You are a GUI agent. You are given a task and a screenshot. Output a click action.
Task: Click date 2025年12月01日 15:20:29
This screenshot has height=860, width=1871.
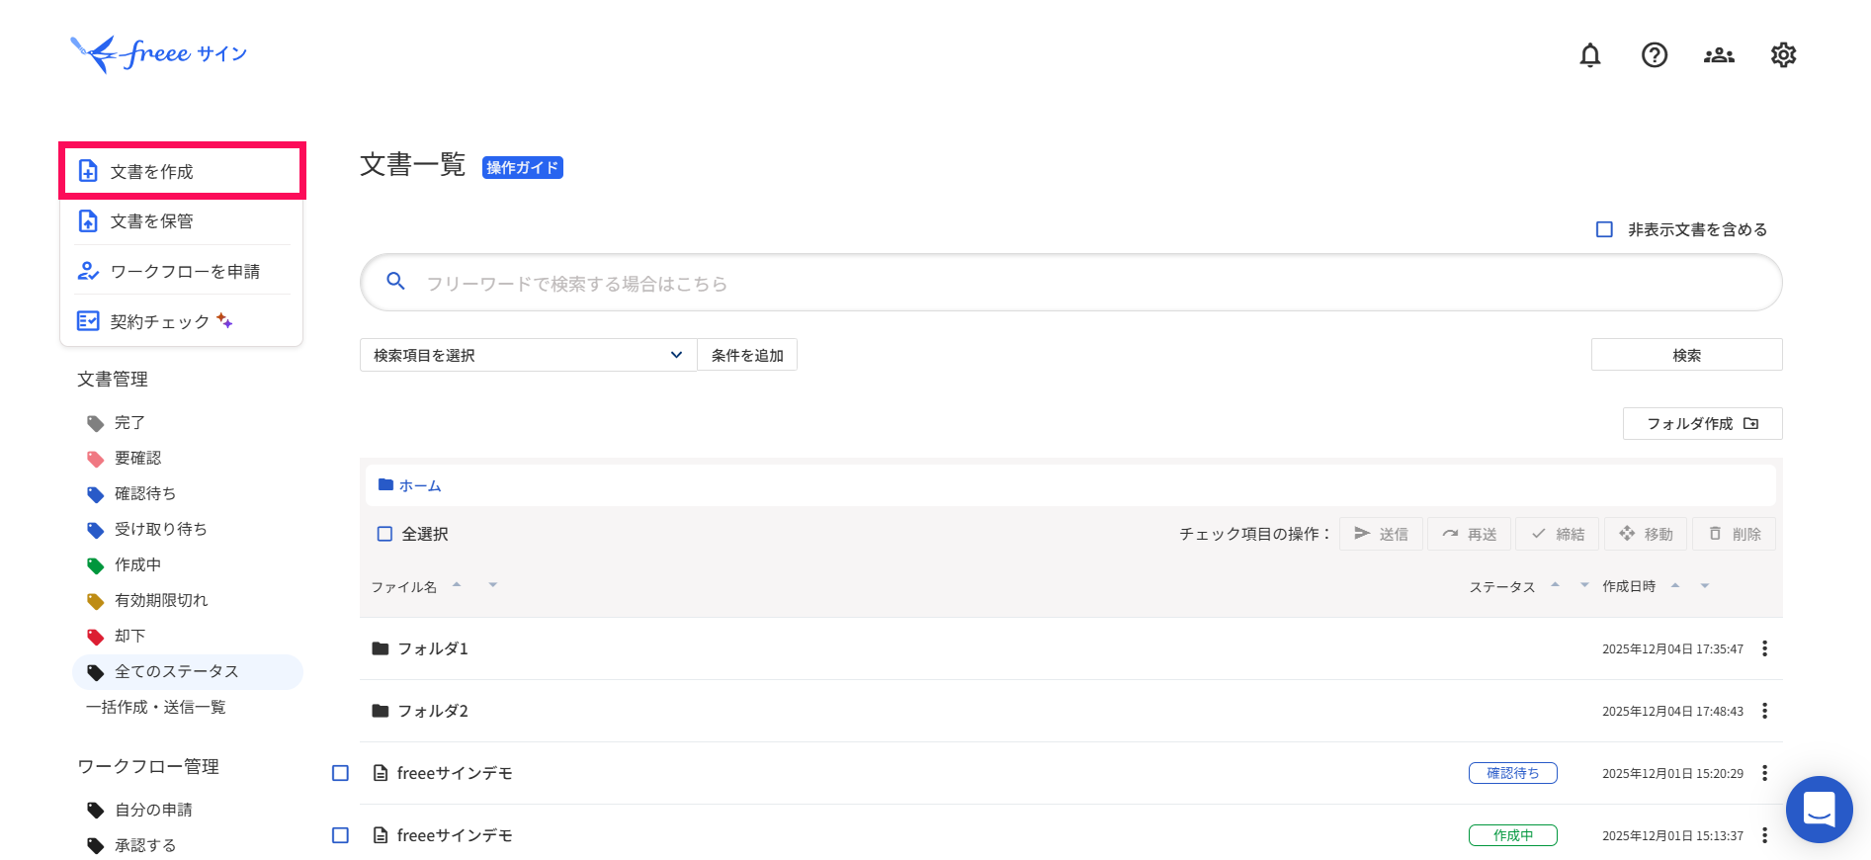(x=1672, y=774)
